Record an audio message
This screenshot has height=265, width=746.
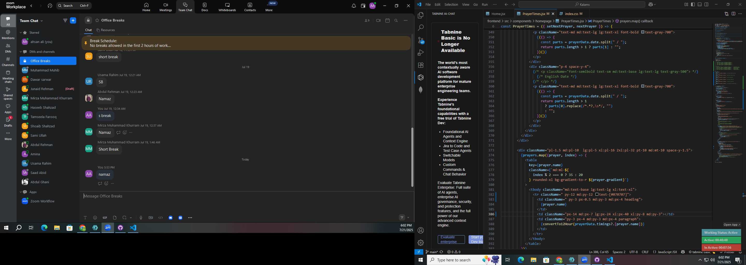click(141, 218)
